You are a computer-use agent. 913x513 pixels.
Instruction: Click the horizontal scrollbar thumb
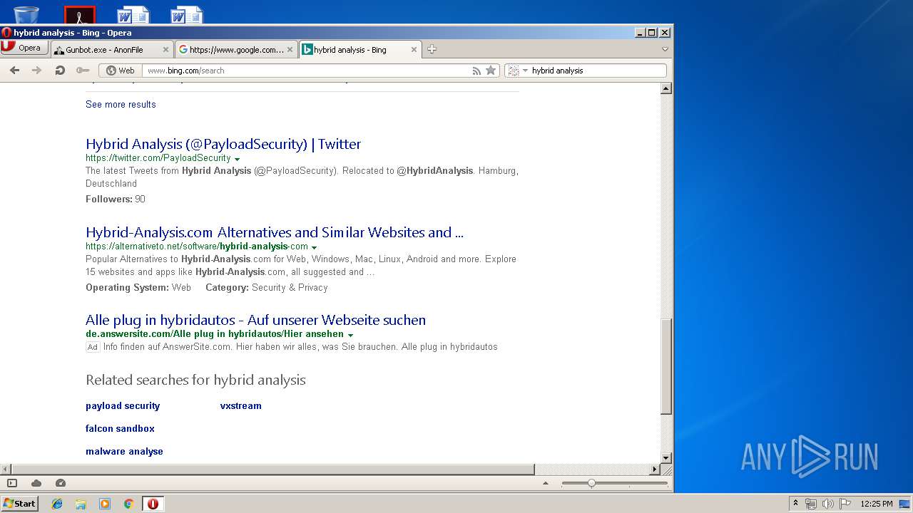click(x=272, y=470)
